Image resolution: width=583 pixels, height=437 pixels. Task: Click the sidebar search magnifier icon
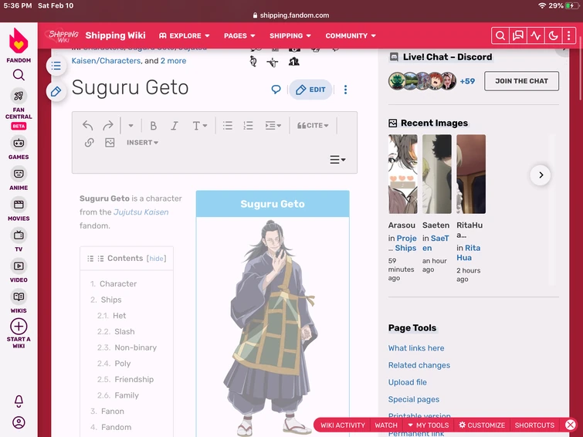coord(19,75)
